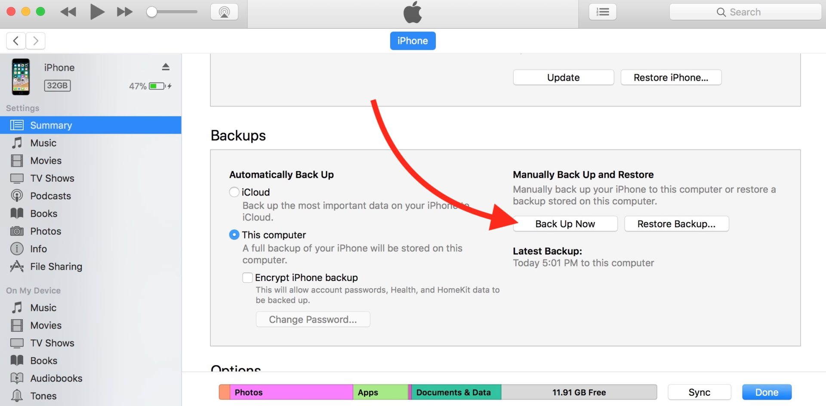Adjust the volume slider knob

click(151, 12)
